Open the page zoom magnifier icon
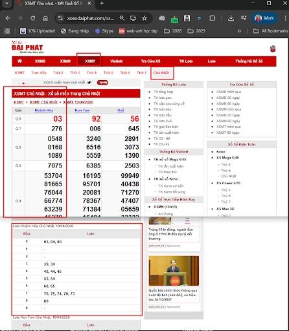This screenshot has width=289, height=331. tap(122, 18)
